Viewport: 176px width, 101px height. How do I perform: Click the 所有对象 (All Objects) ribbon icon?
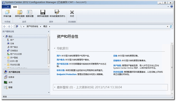tap(7, 12)
